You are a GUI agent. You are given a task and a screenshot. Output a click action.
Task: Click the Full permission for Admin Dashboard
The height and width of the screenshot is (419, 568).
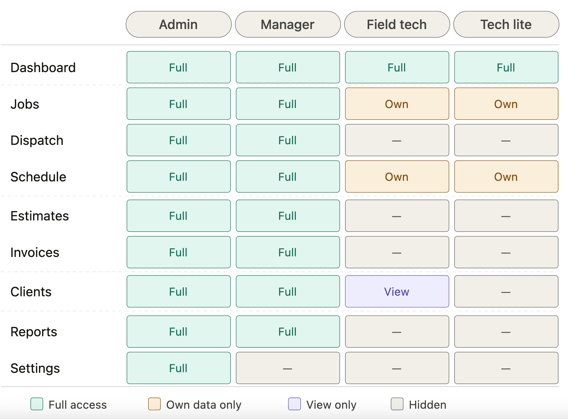[178, 67]
